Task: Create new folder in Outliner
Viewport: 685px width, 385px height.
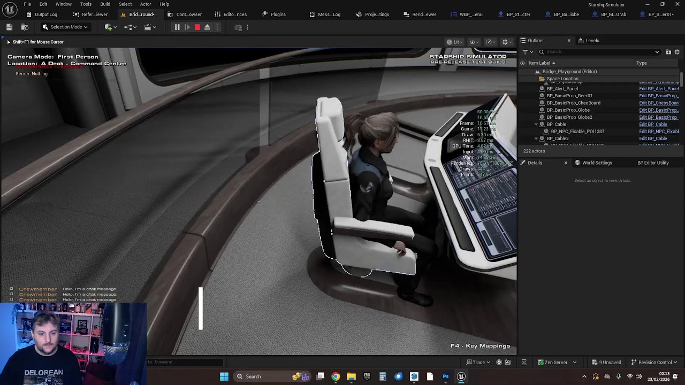Action: (x=668, y=52)
